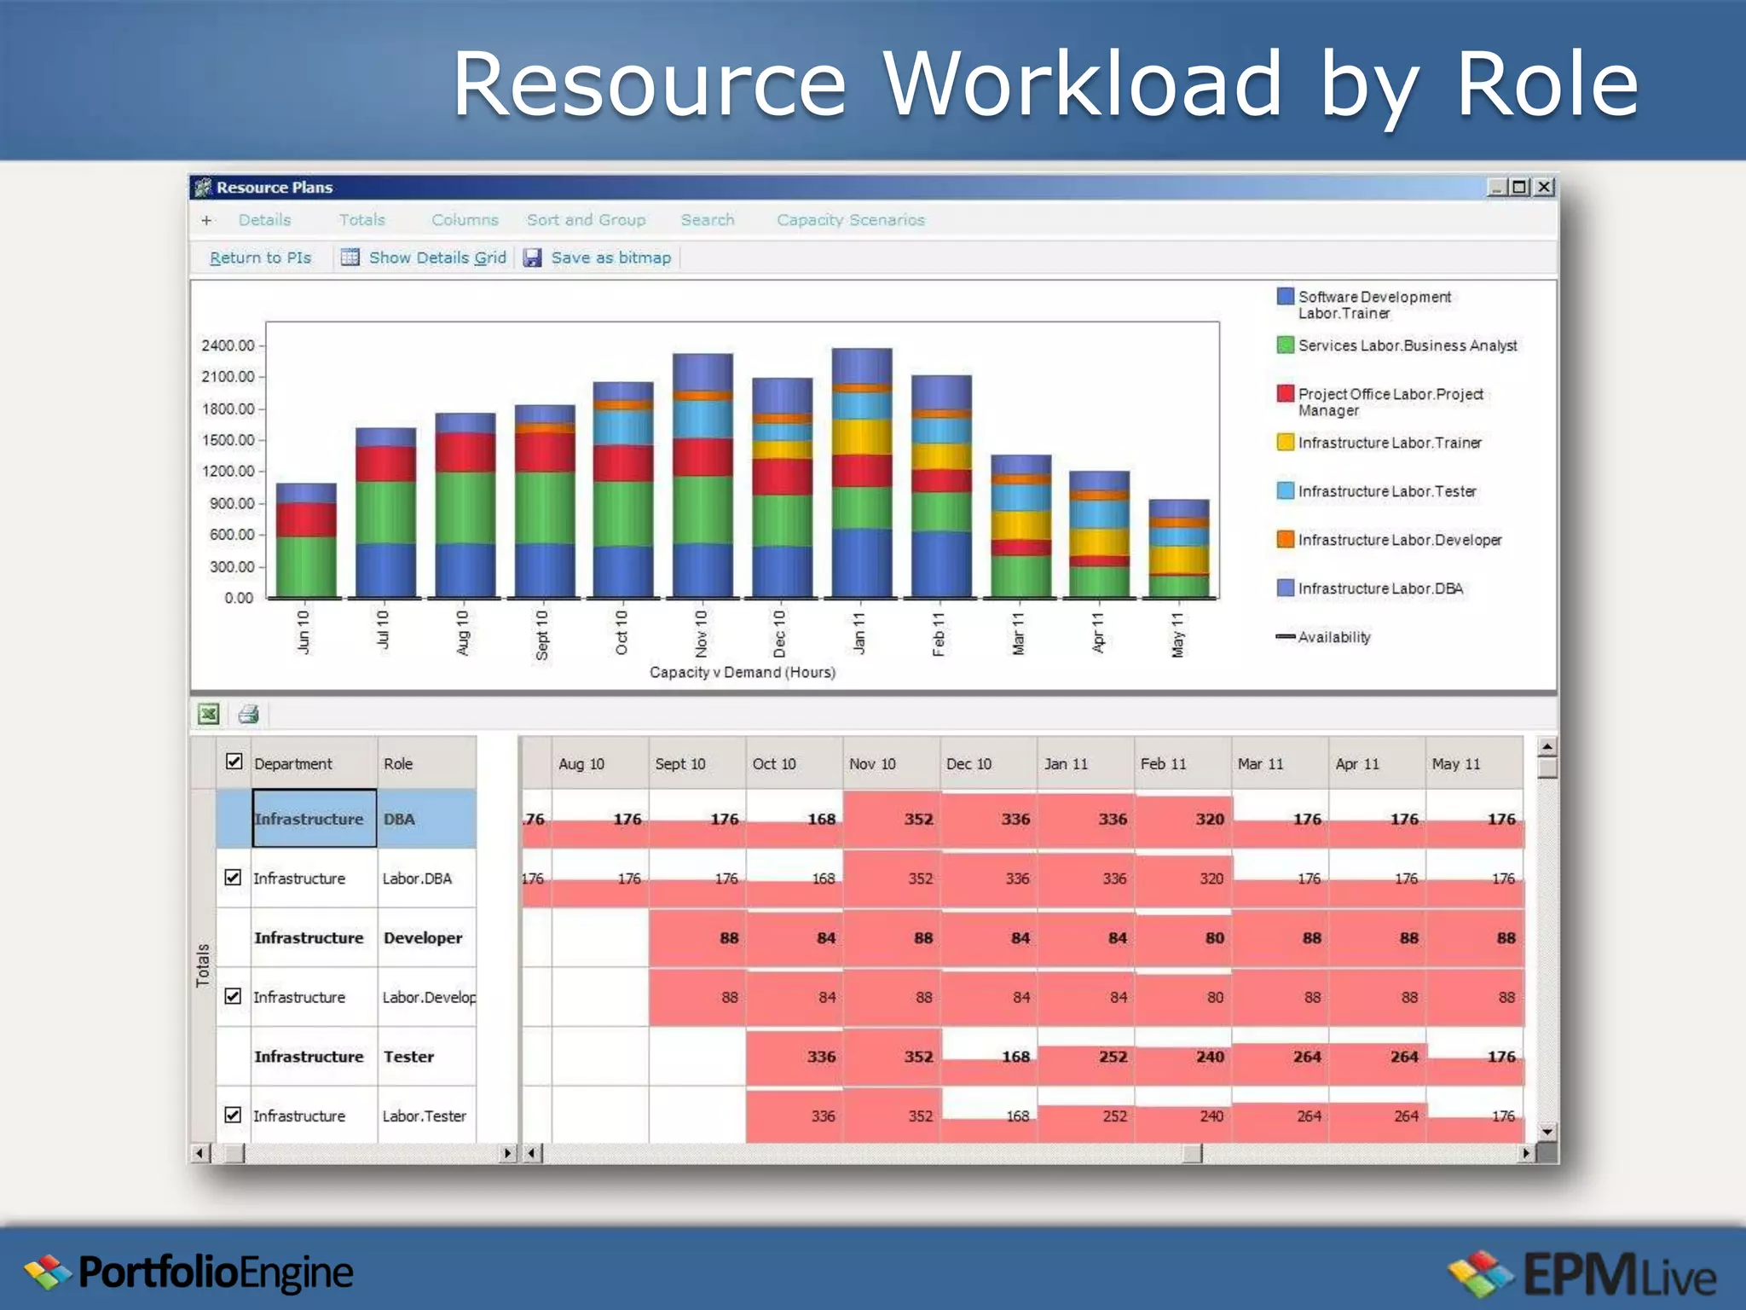Open the Search menu
1746x1310 pixels.
click(708, 220)
